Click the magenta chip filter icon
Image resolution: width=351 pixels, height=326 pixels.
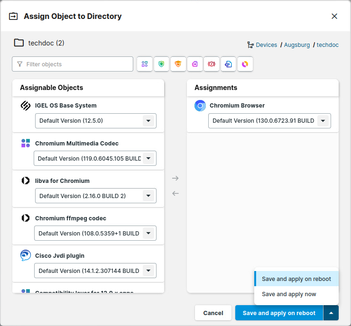click(x=195, y=64)
